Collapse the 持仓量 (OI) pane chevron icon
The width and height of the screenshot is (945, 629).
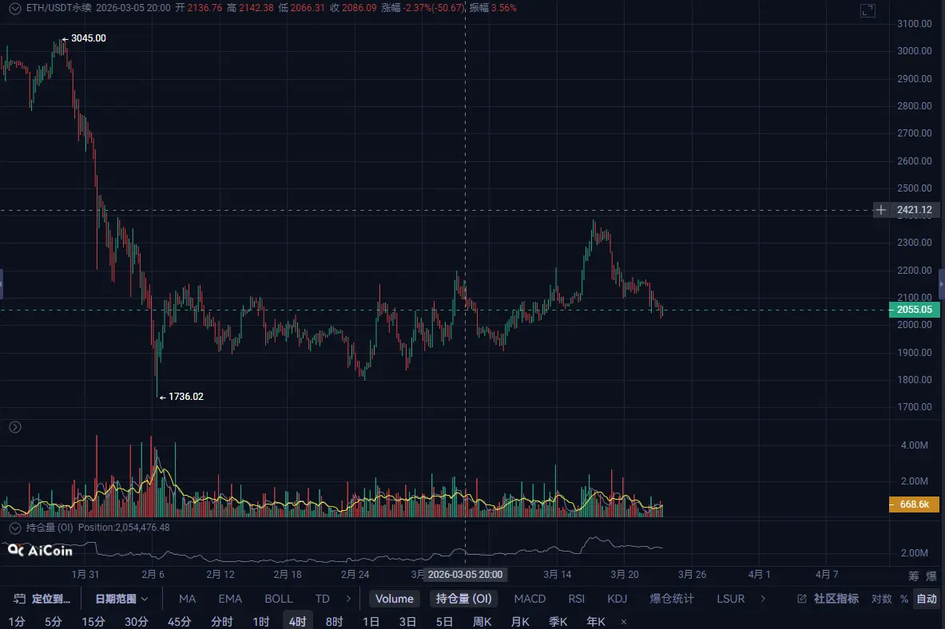click(15, 528)
